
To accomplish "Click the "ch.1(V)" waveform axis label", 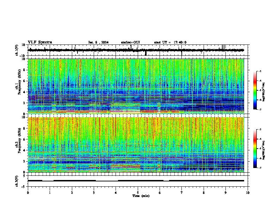I will pos(17,50).
